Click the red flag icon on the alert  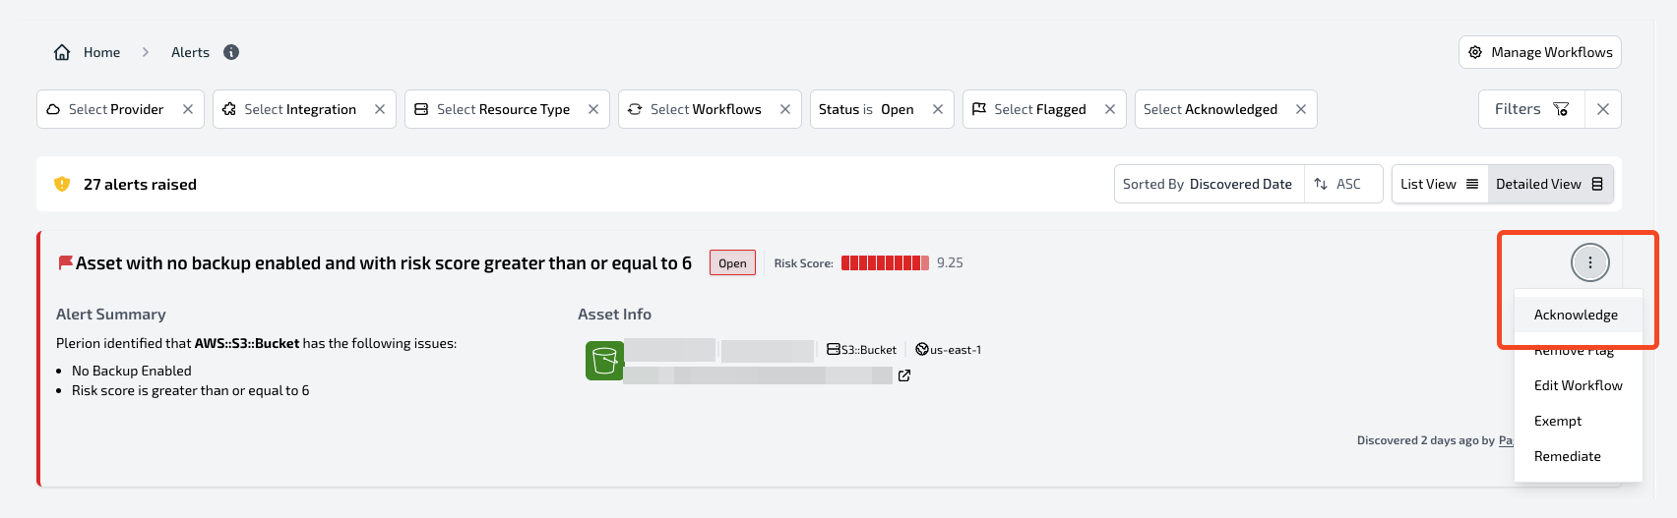click(66, 262)
